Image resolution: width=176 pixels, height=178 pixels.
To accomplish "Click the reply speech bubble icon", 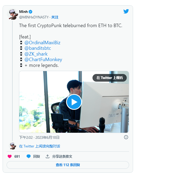I will point(29,156).
